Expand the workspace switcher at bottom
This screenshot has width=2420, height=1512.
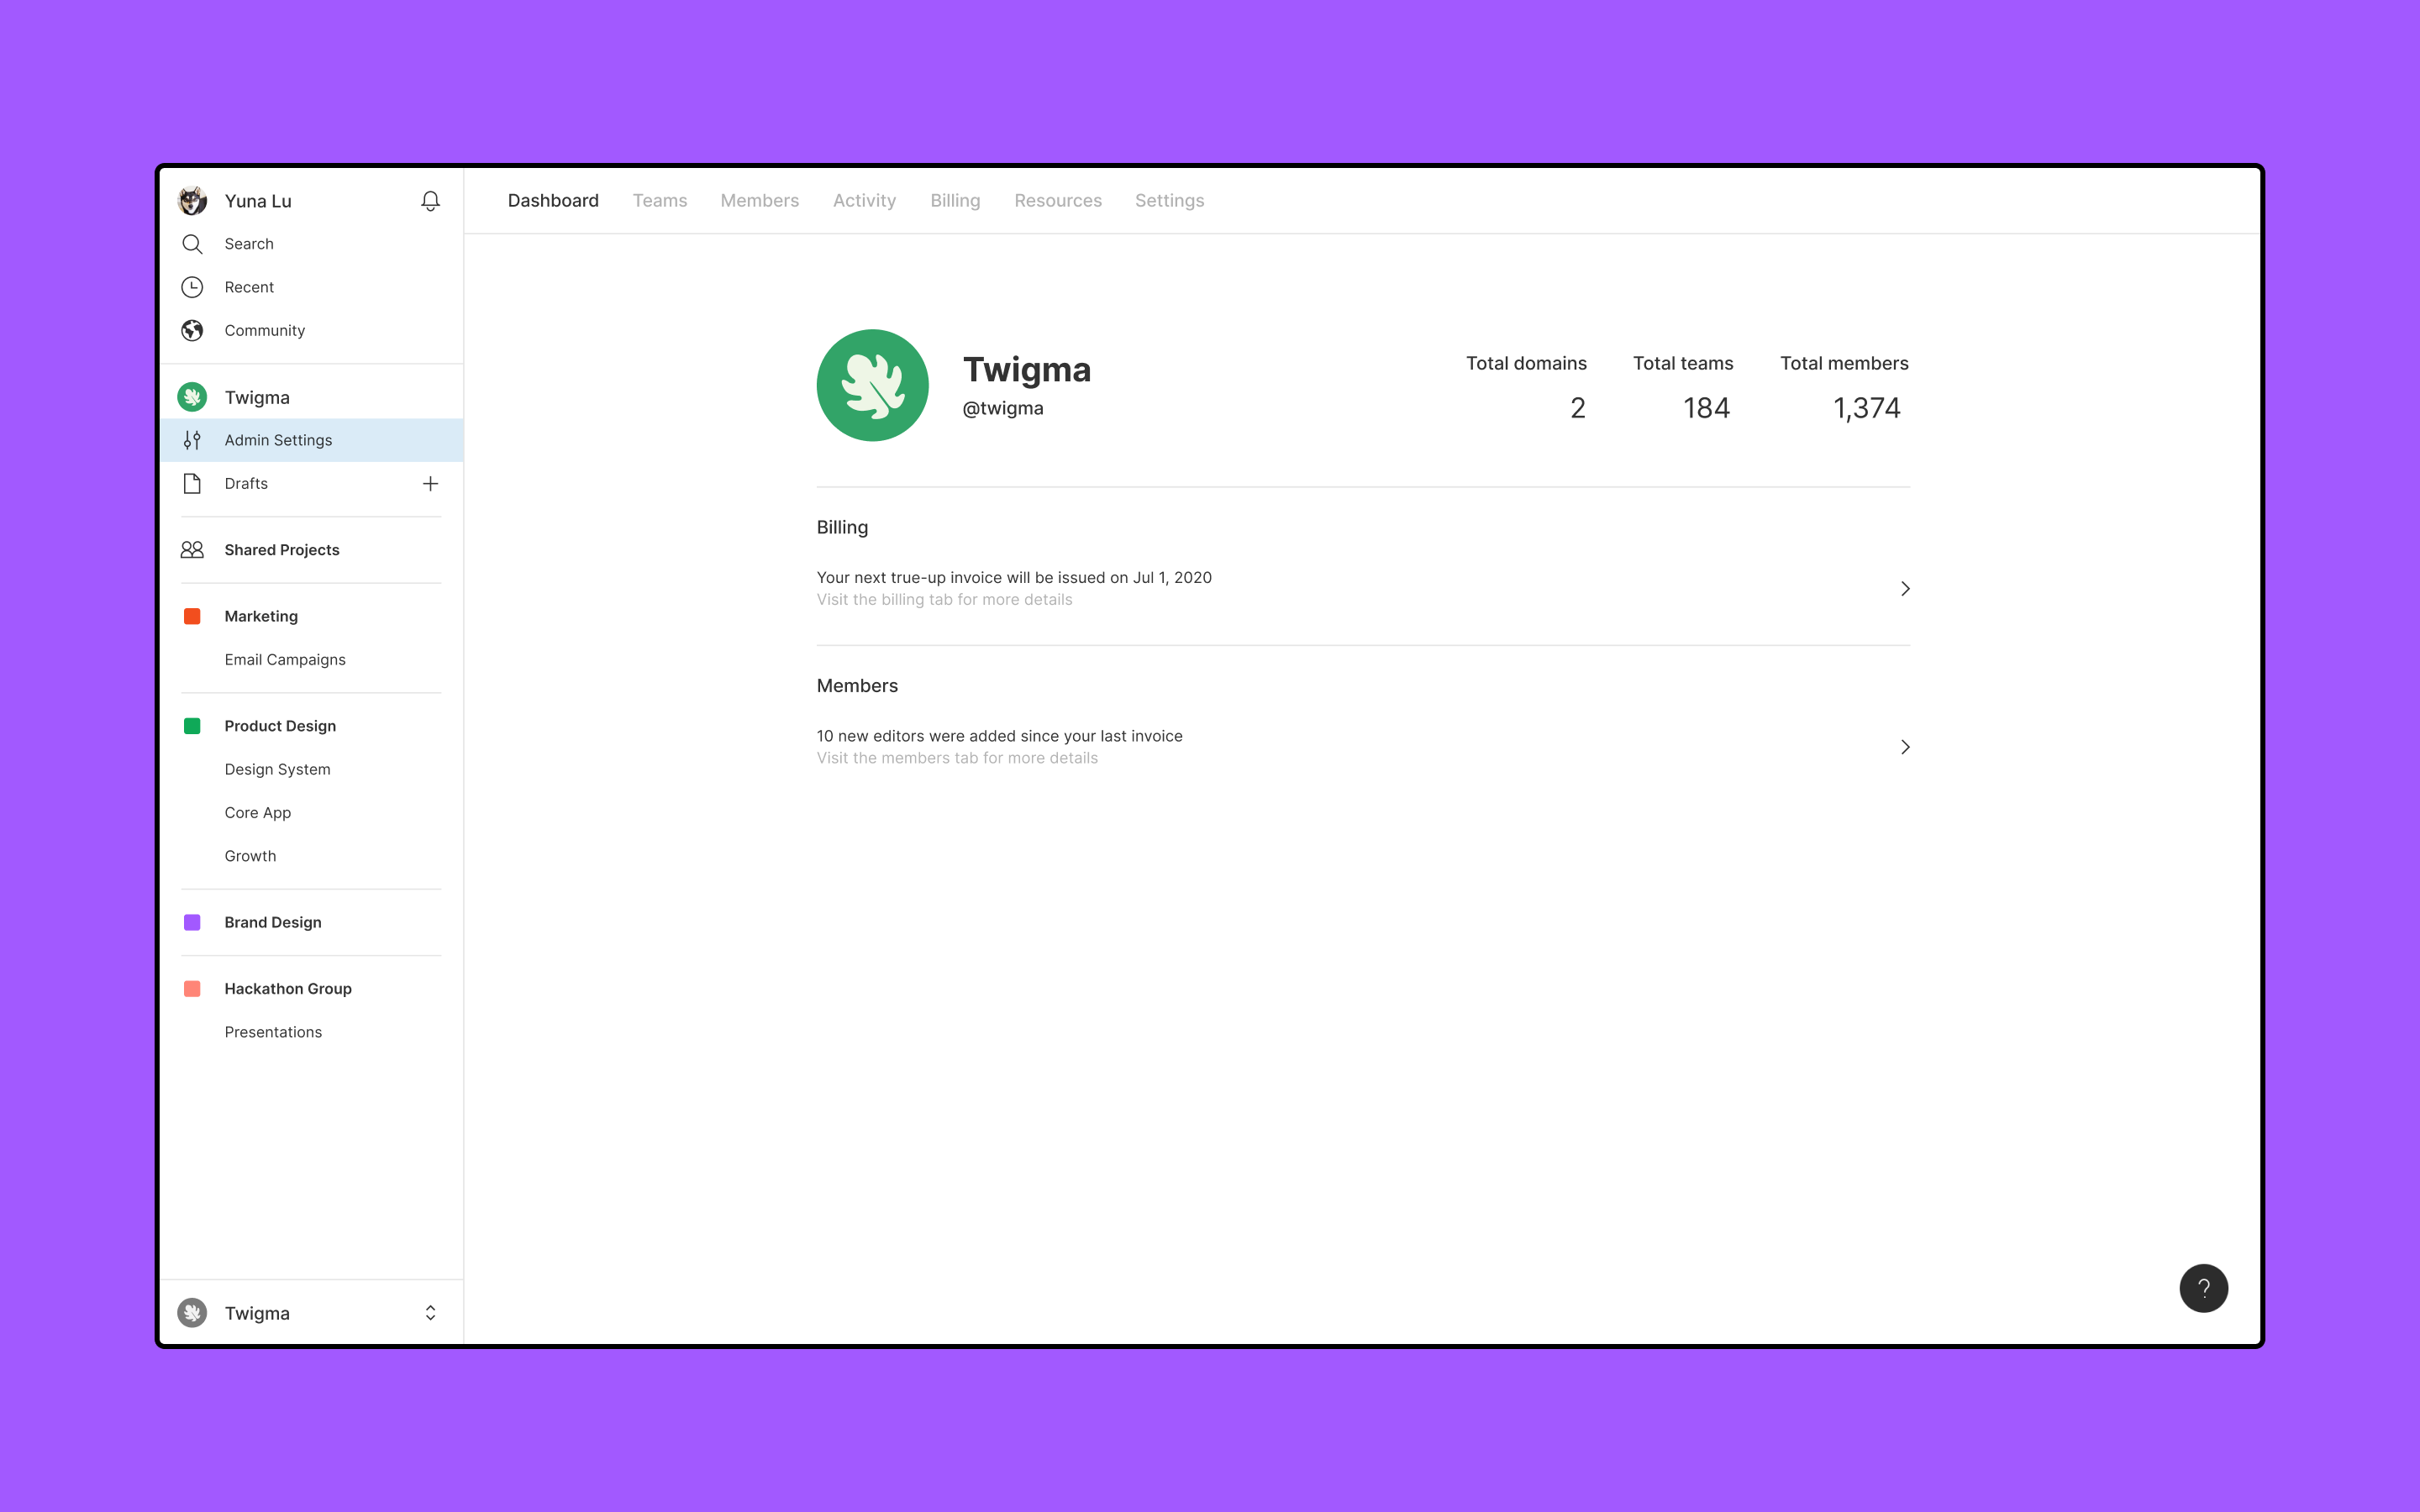coord(429,1314)
